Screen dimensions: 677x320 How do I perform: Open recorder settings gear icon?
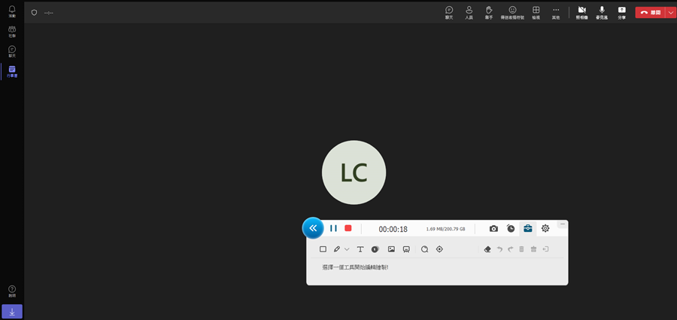545,228
